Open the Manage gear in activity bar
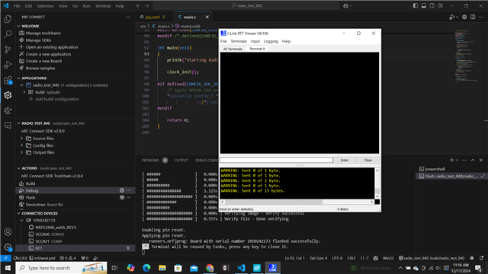 tap(8, 247)
